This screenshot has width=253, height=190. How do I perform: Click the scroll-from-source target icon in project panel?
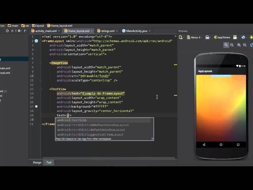click(x=7, y=31)
